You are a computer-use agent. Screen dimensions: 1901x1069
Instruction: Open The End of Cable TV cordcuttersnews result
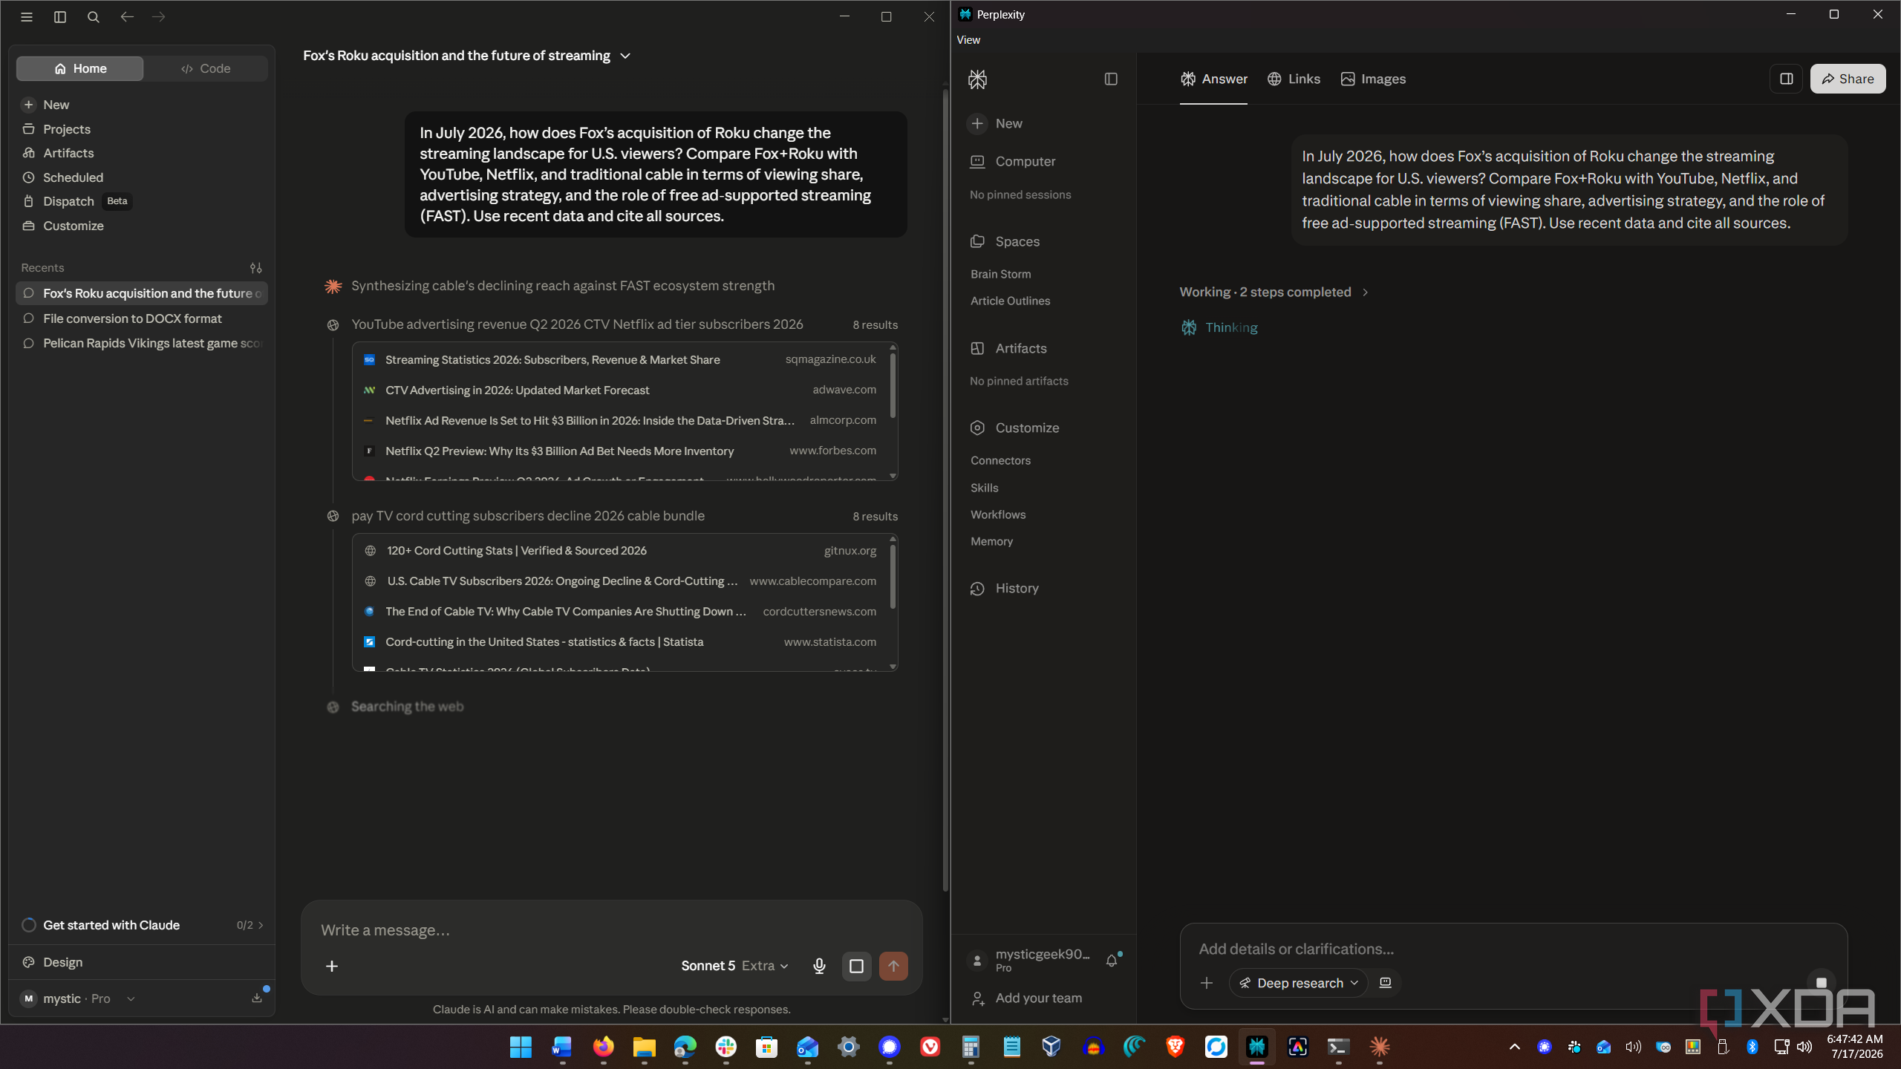click(x=619, y=612)
